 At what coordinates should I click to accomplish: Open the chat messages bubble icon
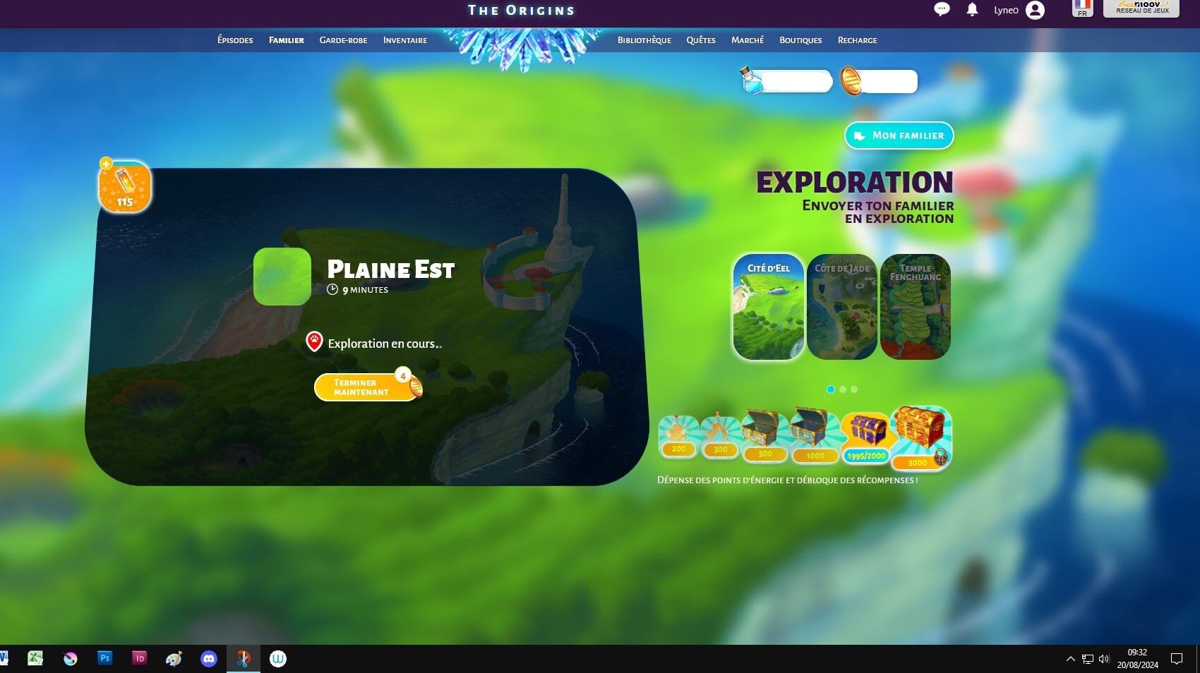[x=942, y=9]
